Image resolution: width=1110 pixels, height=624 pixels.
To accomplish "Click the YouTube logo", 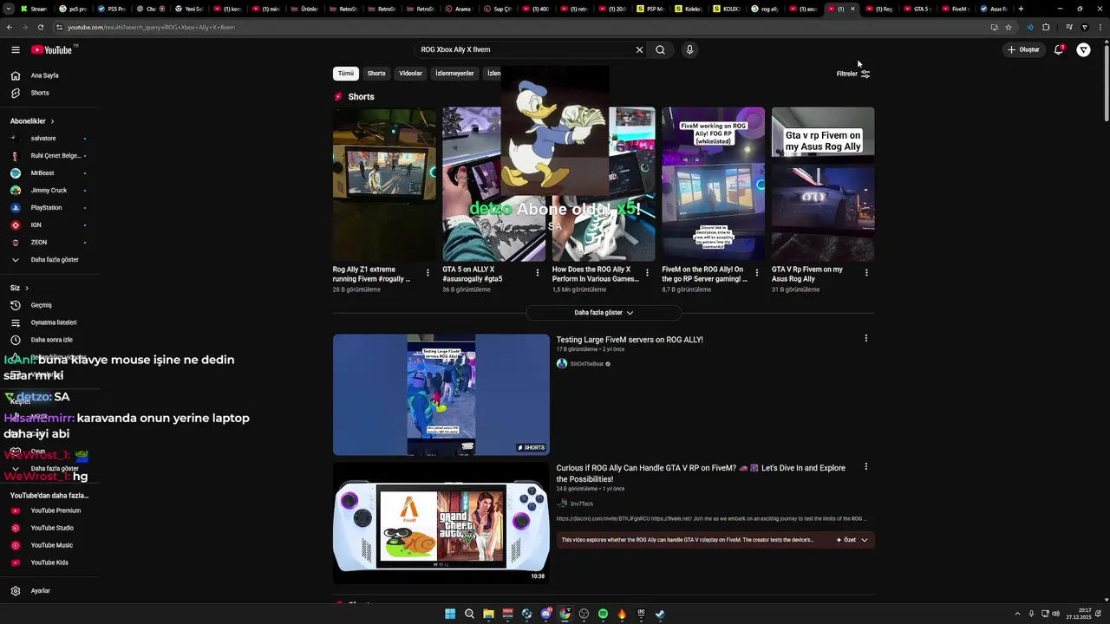I will (x=52, y=50).
